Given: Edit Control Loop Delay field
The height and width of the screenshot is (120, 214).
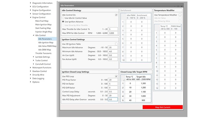Looking at the screenshot, I should click(113, 92).
